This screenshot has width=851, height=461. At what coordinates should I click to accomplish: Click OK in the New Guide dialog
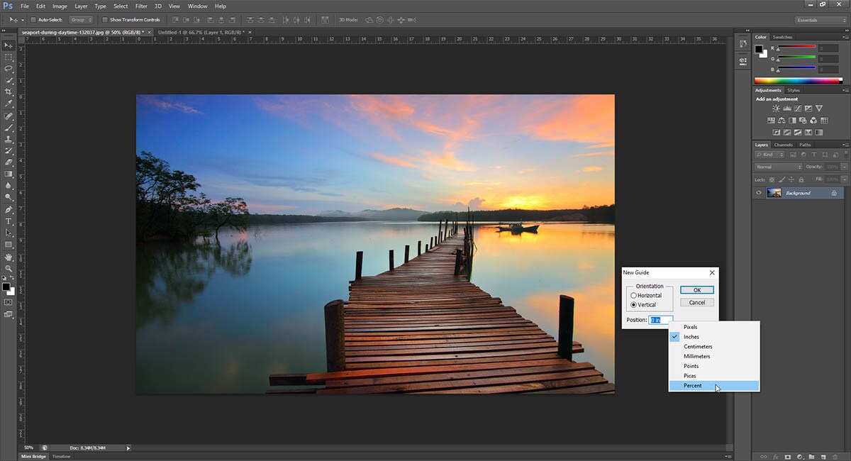(x=696, y=290)
